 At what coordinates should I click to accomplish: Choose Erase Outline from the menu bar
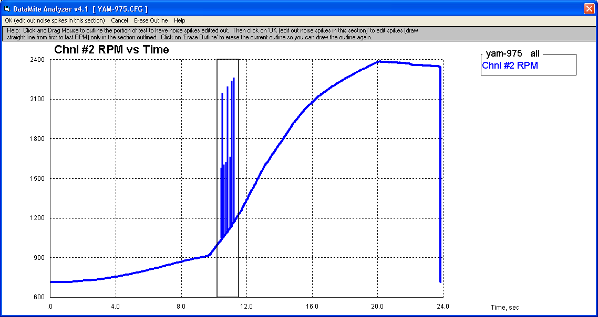[151, 20]
